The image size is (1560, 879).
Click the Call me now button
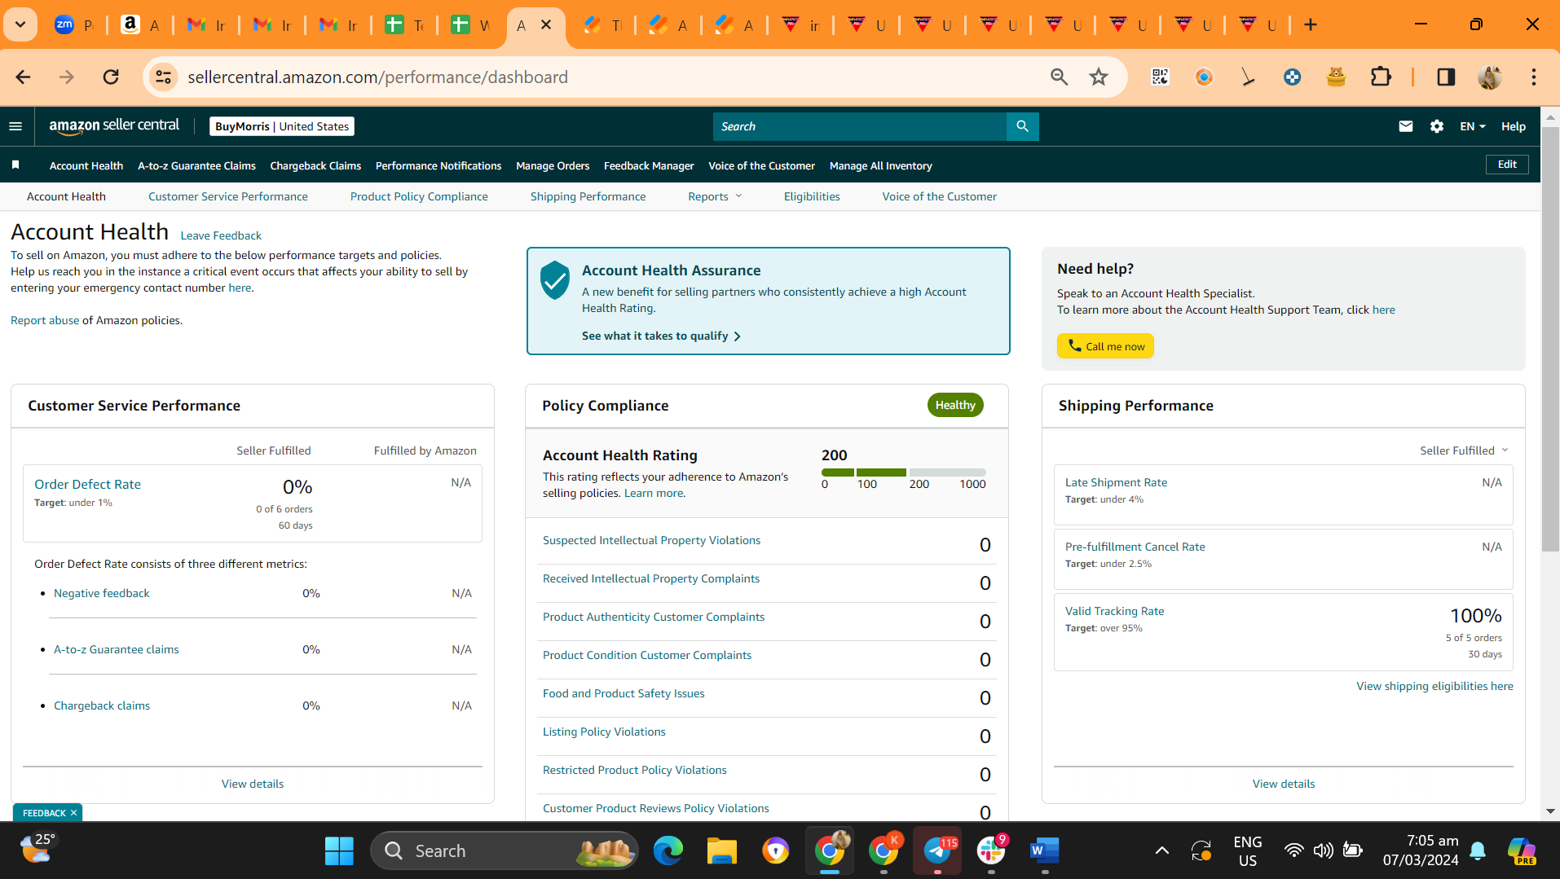pyautogui.click(x=1105, y=346)
